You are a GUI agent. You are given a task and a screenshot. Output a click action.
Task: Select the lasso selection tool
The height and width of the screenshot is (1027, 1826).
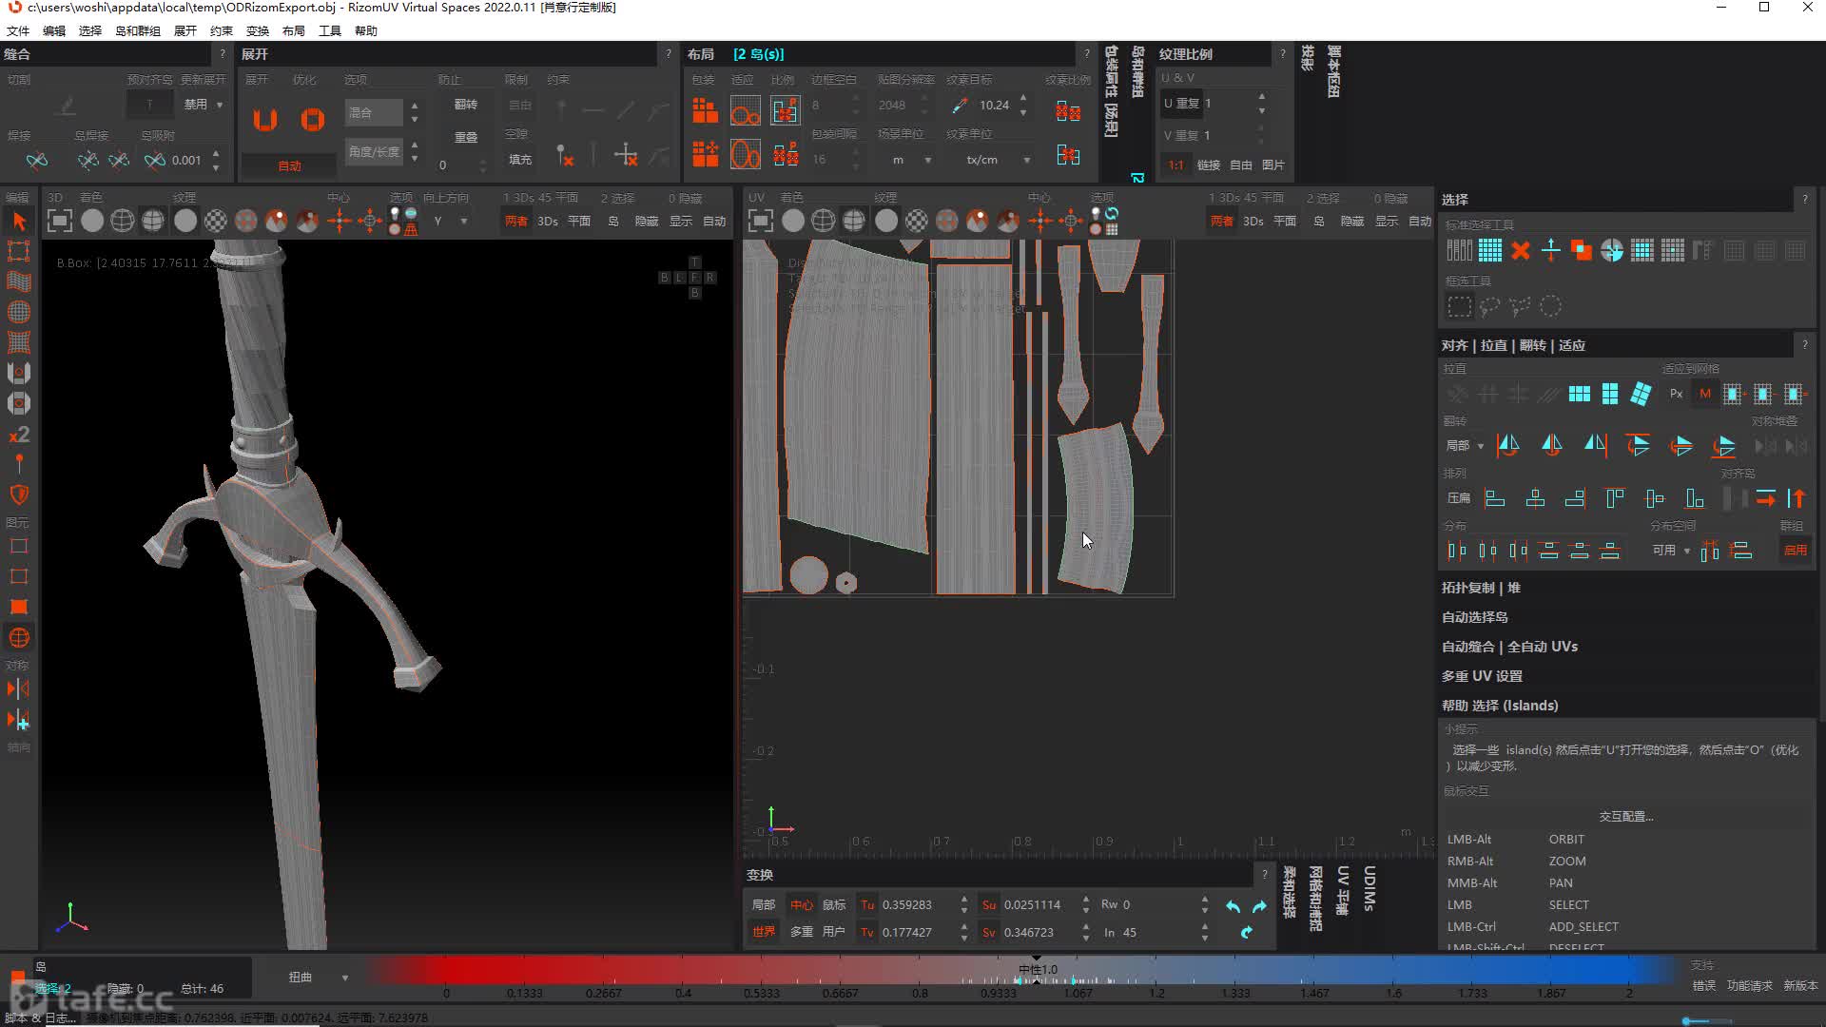1489,306
